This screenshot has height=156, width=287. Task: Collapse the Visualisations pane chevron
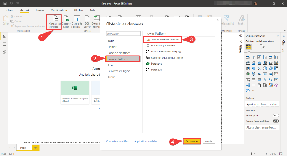[x=277, y=36]
